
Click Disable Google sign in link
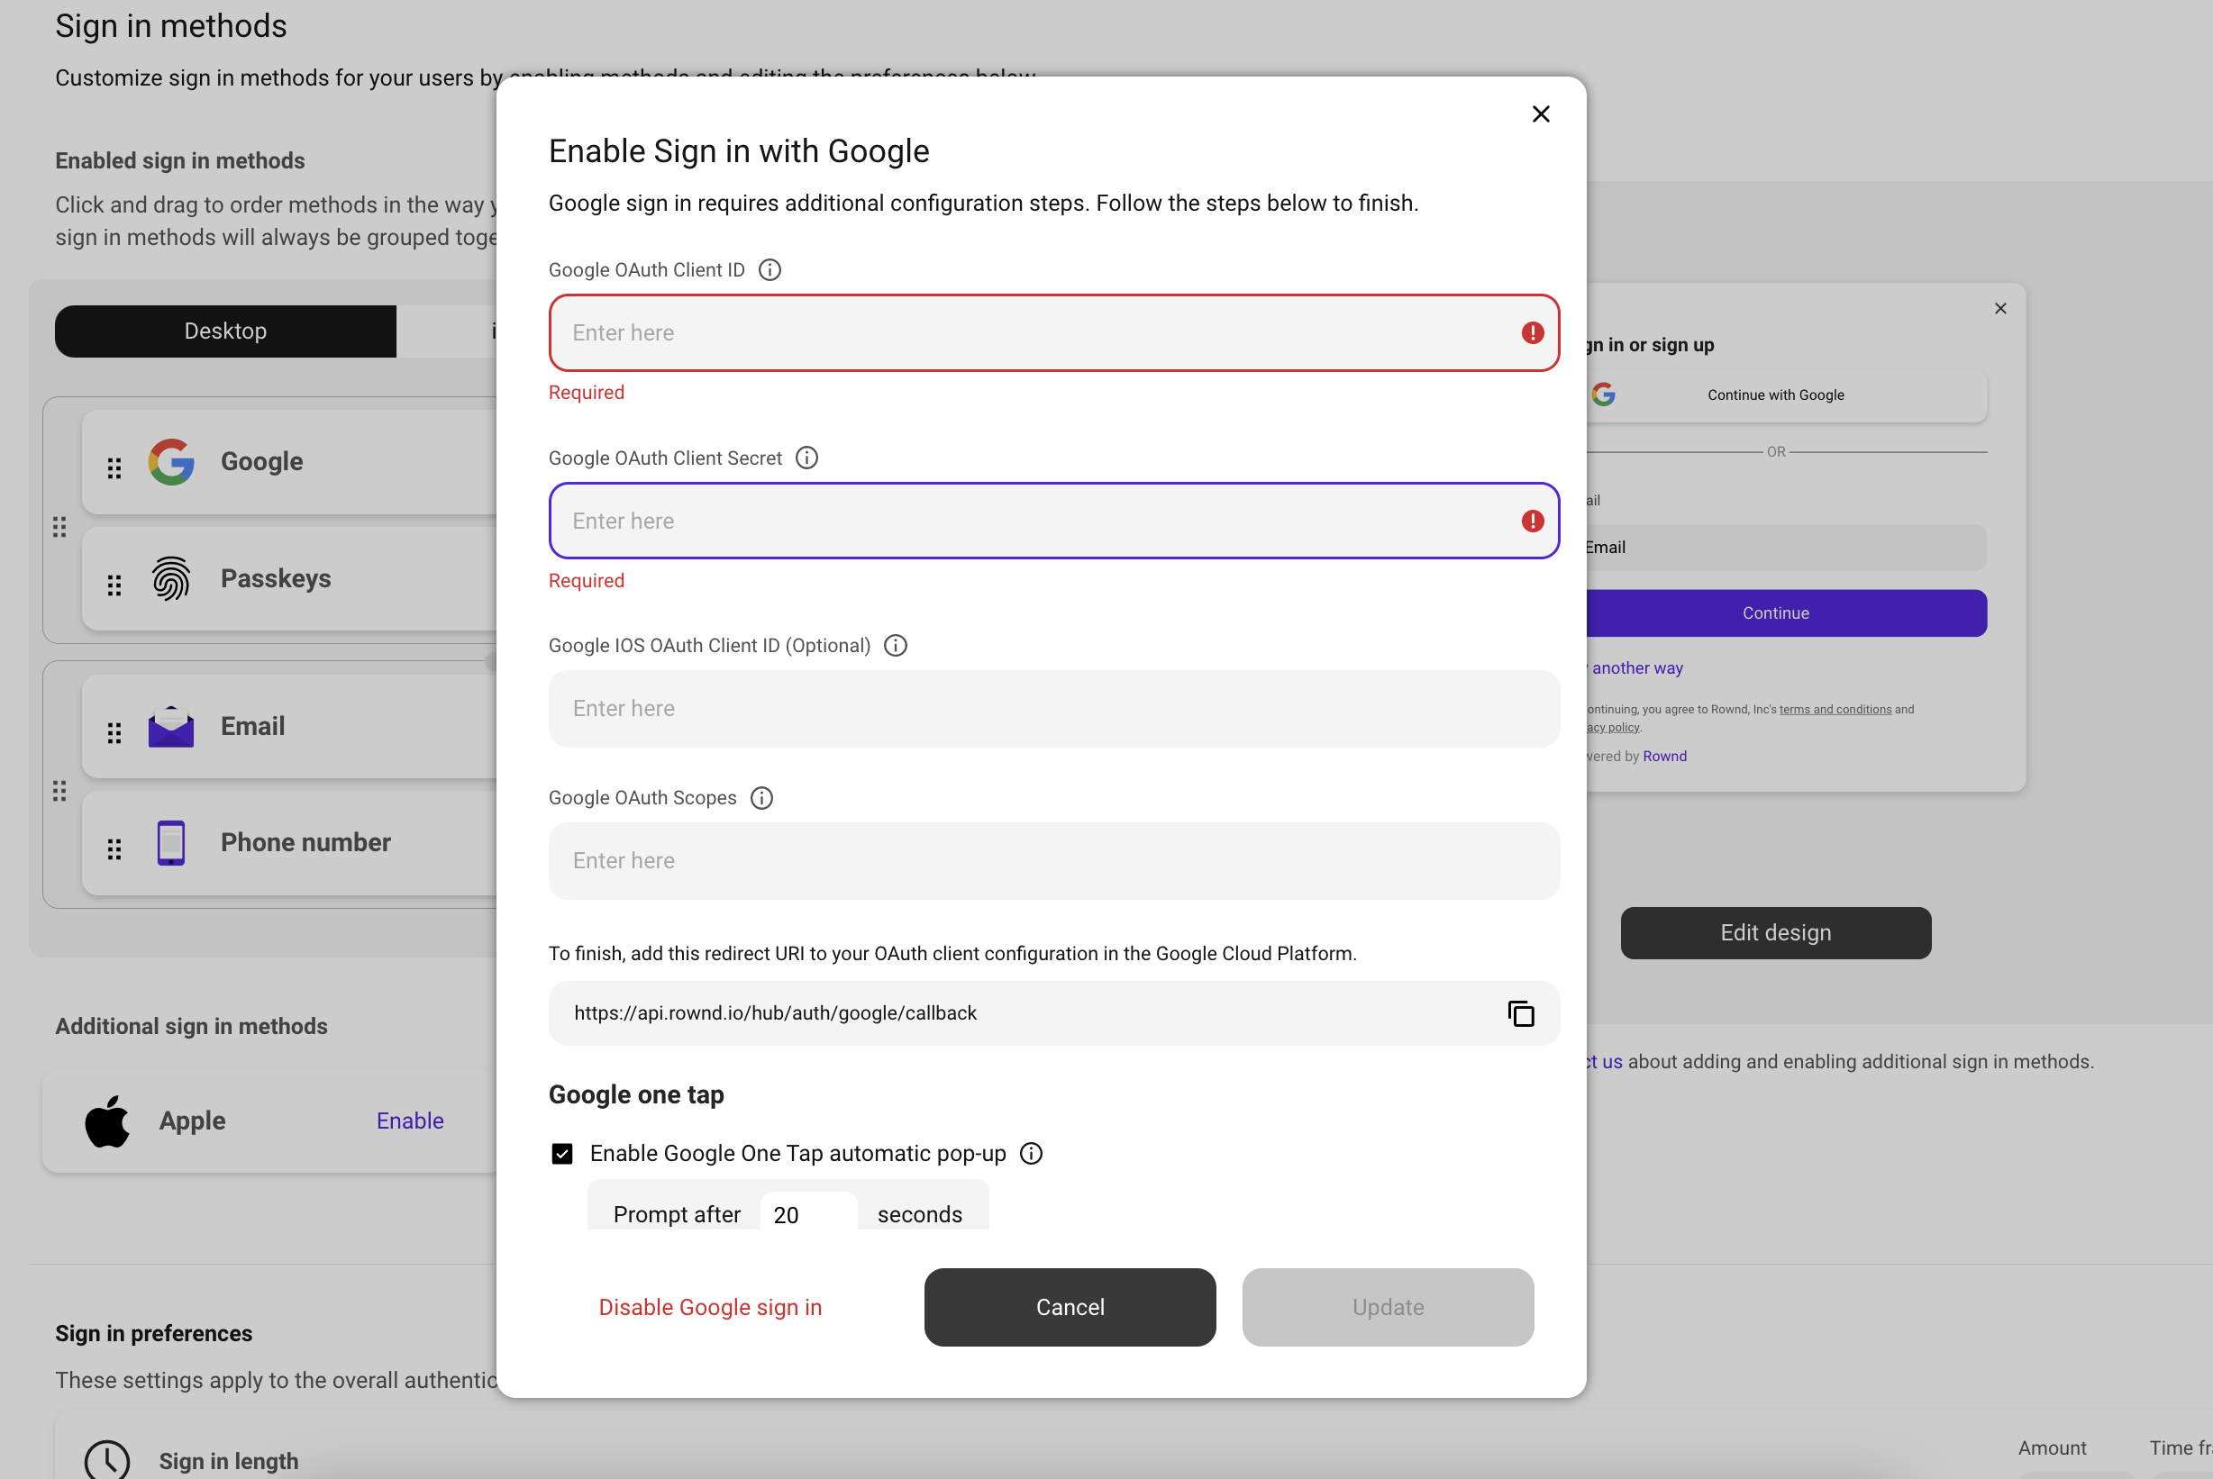[x=709, y=1307]
